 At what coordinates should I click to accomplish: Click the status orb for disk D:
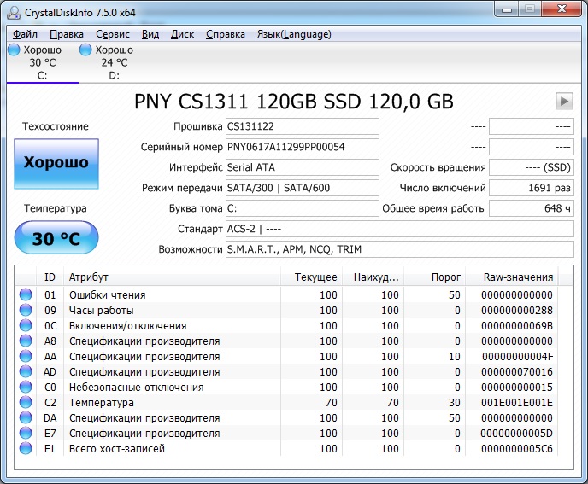[85, 50]
